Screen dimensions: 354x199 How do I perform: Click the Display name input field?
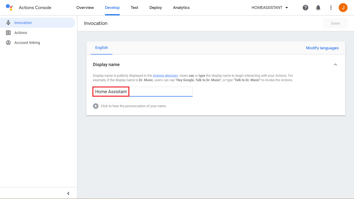[x=142, y=91]
